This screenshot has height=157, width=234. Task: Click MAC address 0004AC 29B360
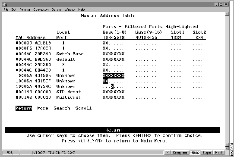coord(33,59)
